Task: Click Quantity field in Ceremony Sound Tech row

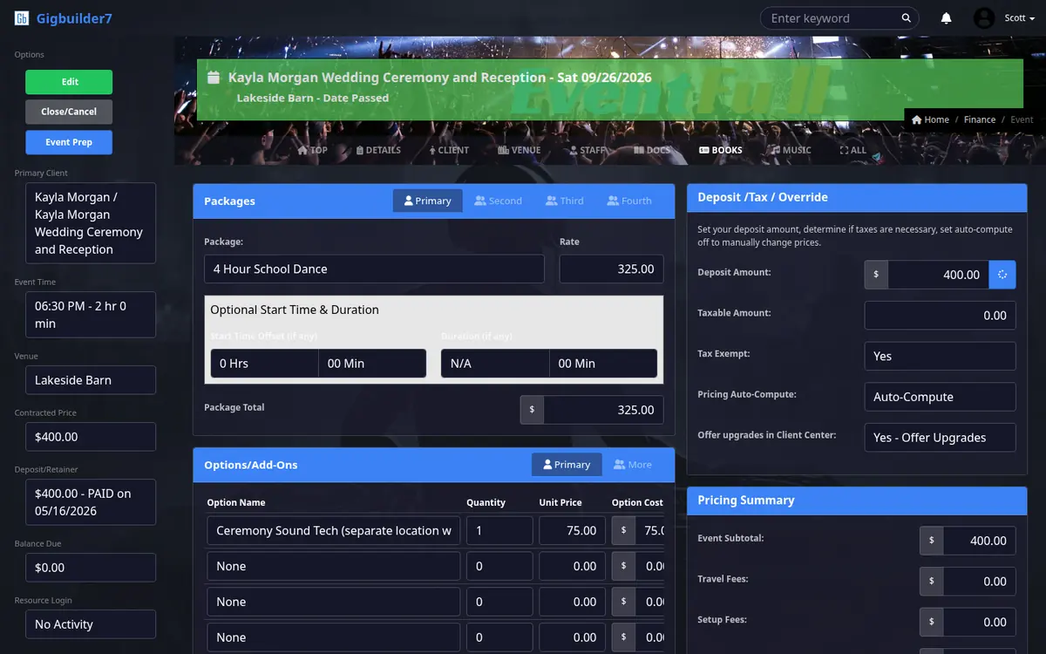Action: (499, 531)
